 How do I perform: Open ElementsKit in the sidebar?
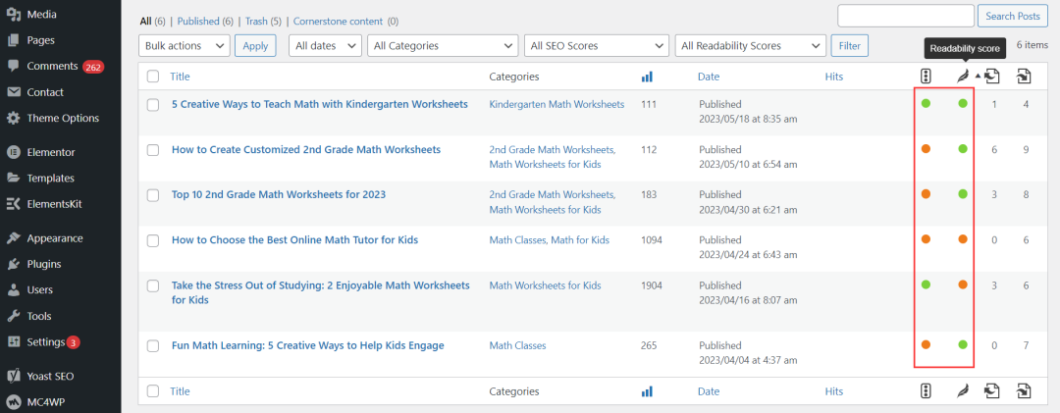coord(55,204)
